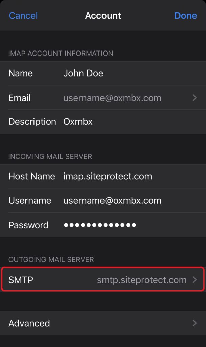Image resolution: width=206 pixels, height=347 pixels.
Task: Tap the chevron arrow on the Email row
Action: pos(194,98)
